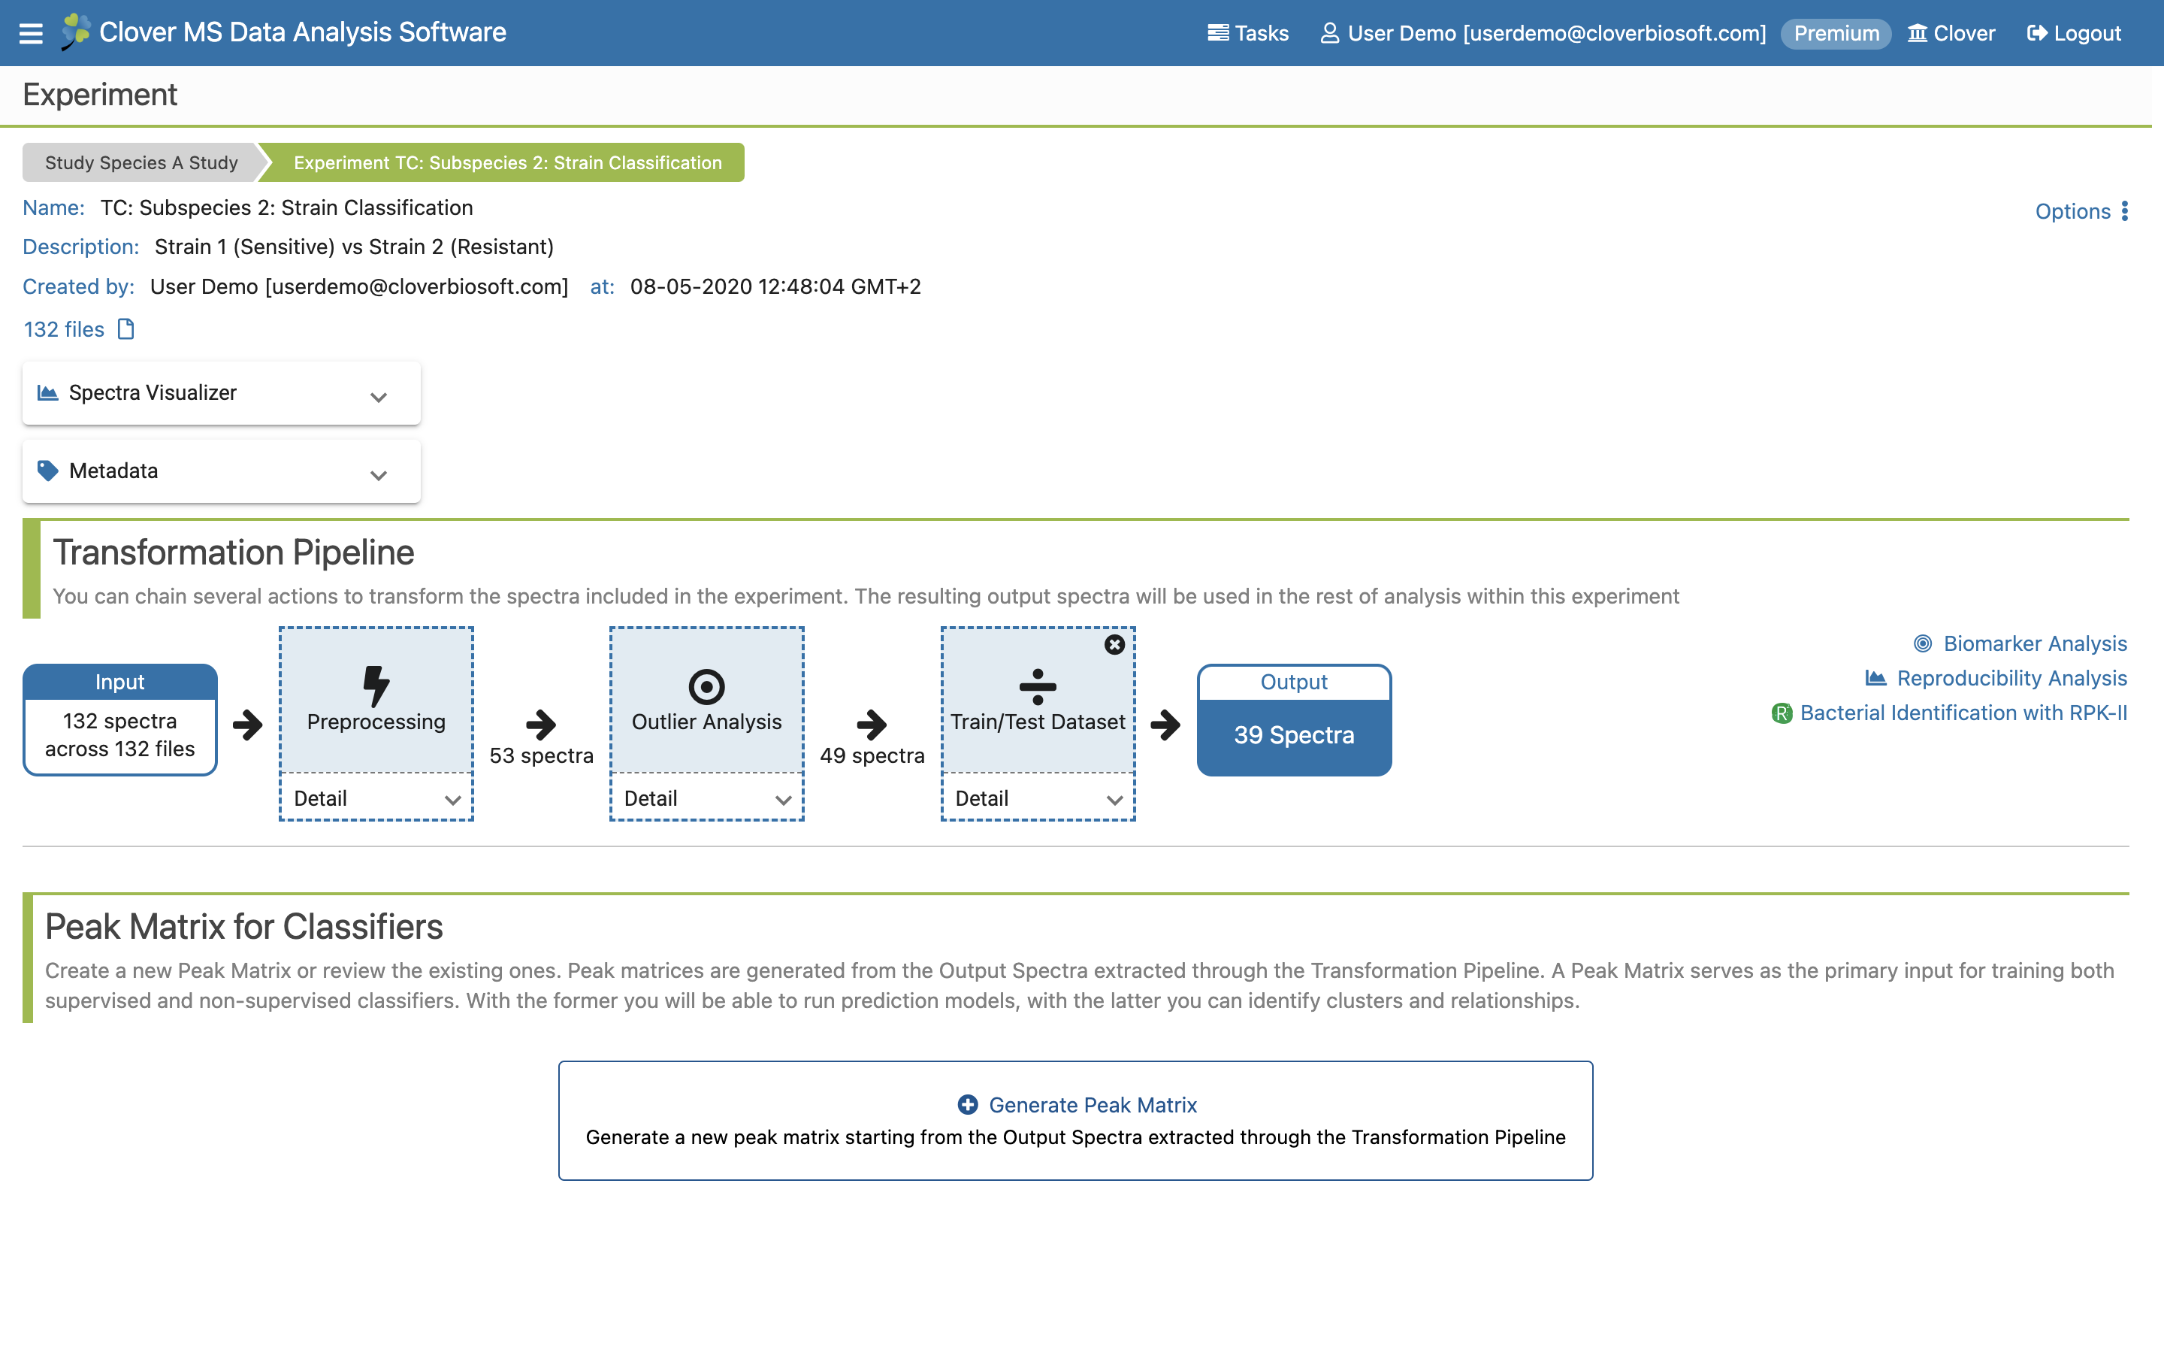Click the Biomarker Analysis target icon
The width and height of the screenshot is (2164, 1353).
point(1923,643)
